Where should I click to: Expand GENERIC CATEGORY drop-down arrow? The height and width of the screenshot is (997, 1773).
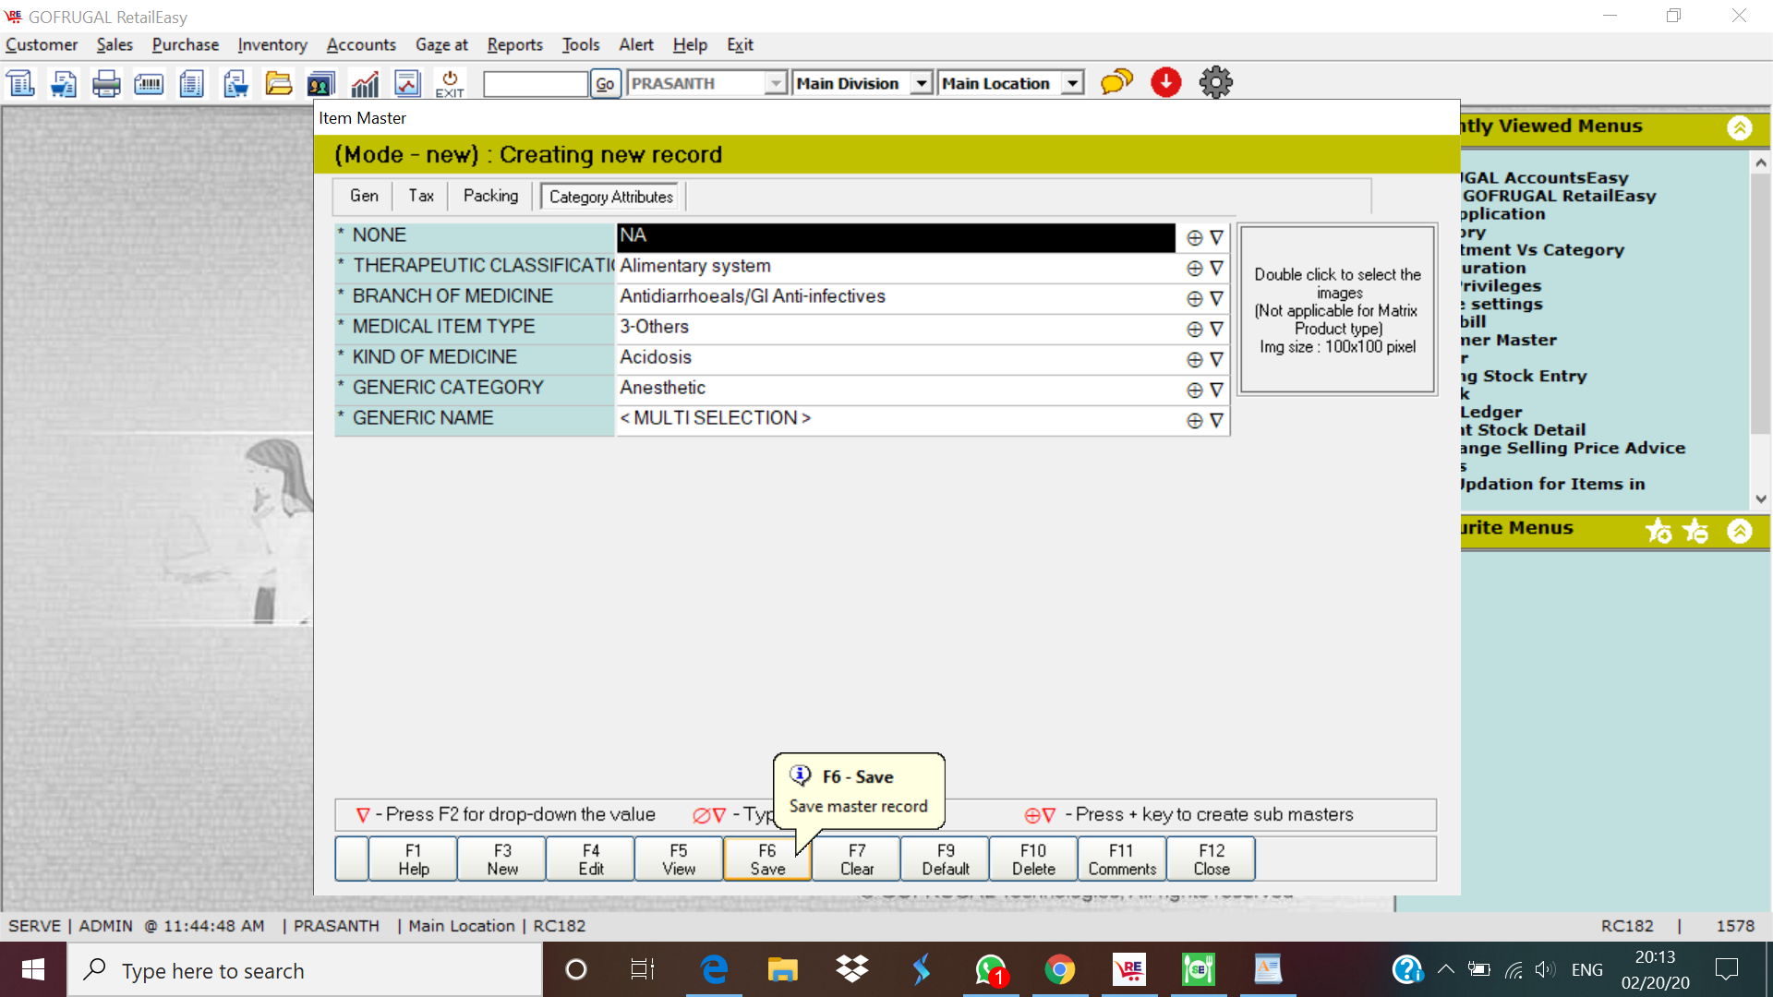tap(1216, 390)
